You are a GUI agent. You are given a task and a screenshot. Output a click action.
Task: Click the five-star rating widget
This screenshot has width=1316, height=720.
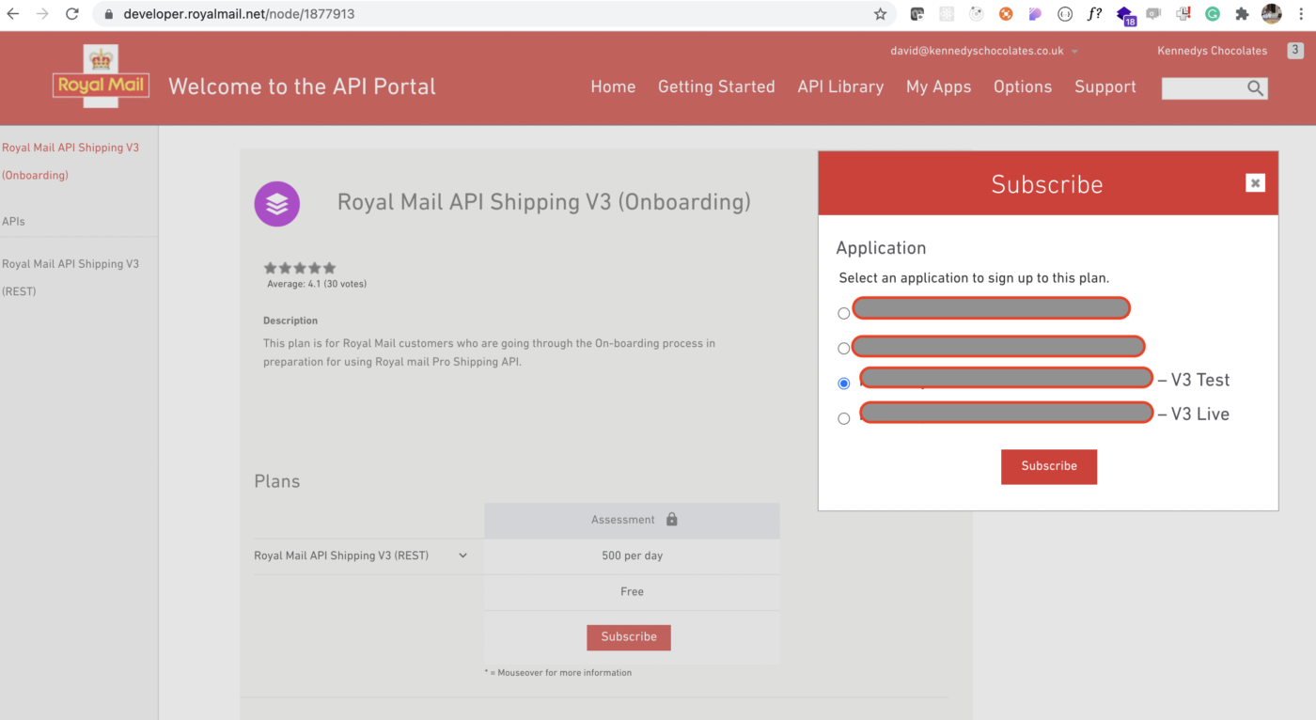click(x=300, y=268)
